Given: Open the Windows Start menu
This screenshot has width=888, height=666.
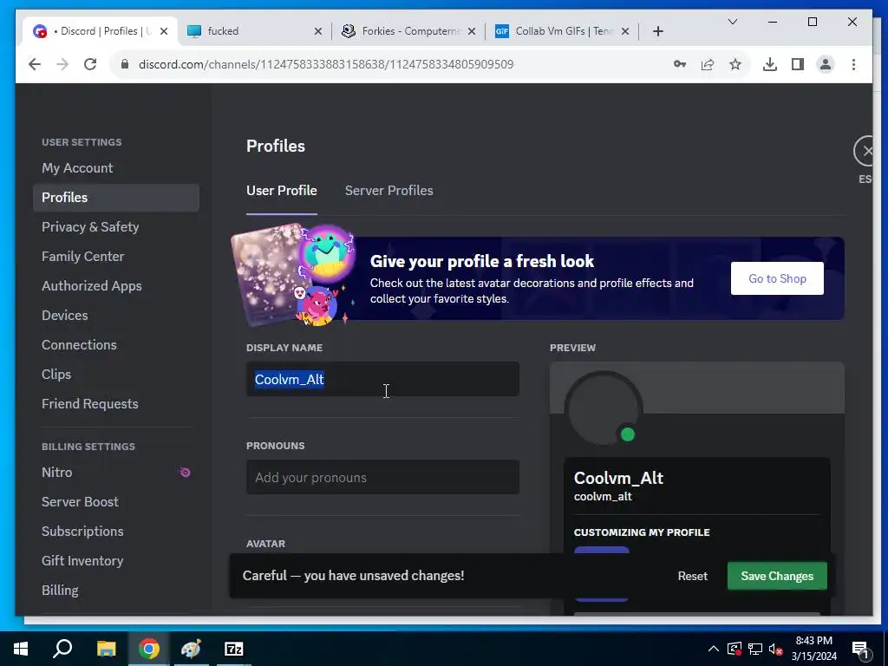Looking at the screenshot, I should point(21,649).
